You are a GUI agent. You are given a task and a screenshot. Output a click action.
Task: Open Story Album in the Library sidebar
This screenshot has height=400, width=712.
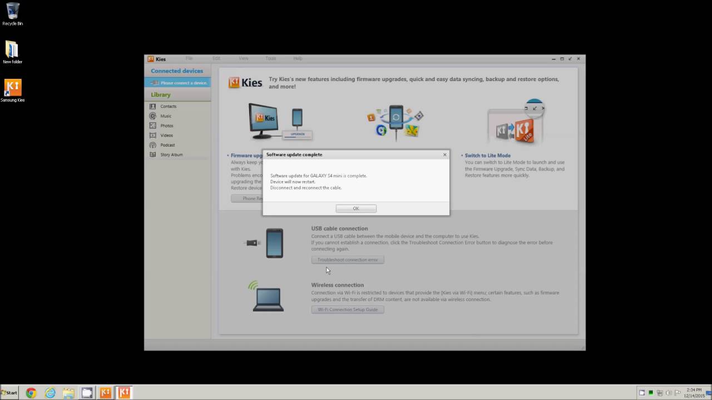(x=171, y=154)
